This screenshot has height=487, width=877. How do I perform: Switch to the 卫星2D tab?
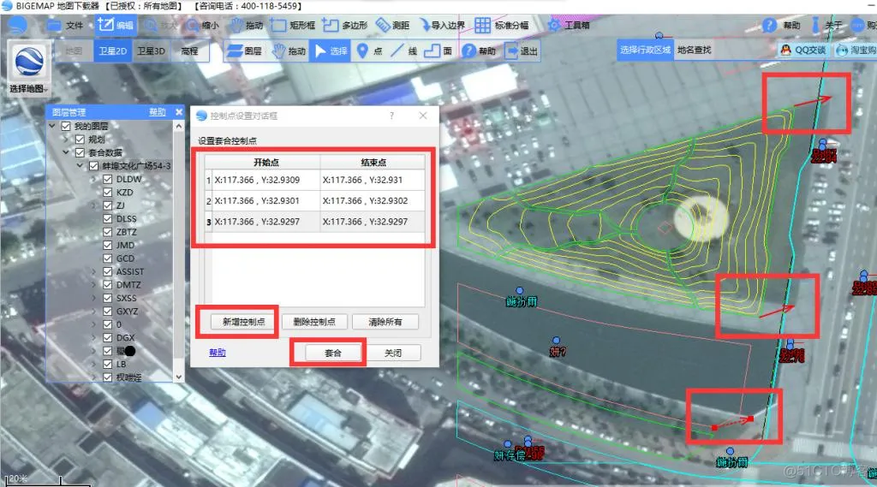(113, 50)
